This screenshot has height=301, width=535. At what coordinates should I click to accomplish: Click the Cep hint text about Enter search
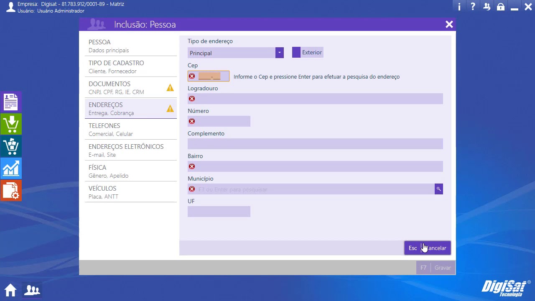316,77
